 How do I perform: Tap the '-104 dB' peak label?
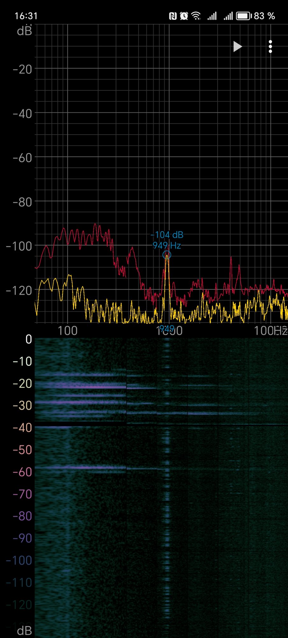167,235
